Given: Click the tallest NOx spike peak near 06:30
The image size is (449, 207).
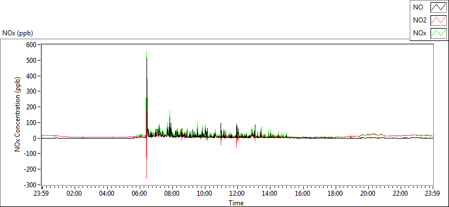Looking at the screenshot, I should 146,52.
